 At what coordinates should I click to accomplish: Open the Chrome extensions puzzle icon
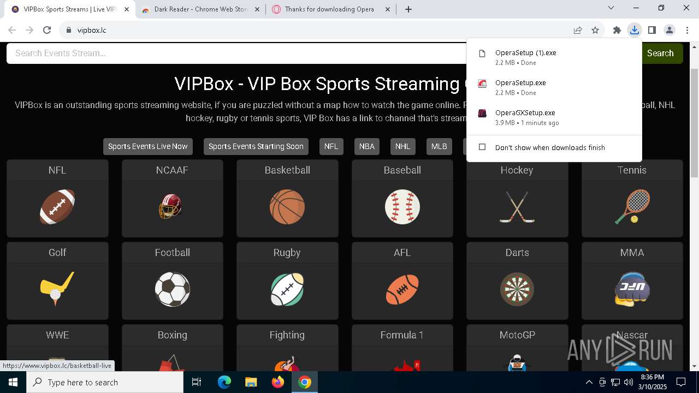tap(617, 30)
